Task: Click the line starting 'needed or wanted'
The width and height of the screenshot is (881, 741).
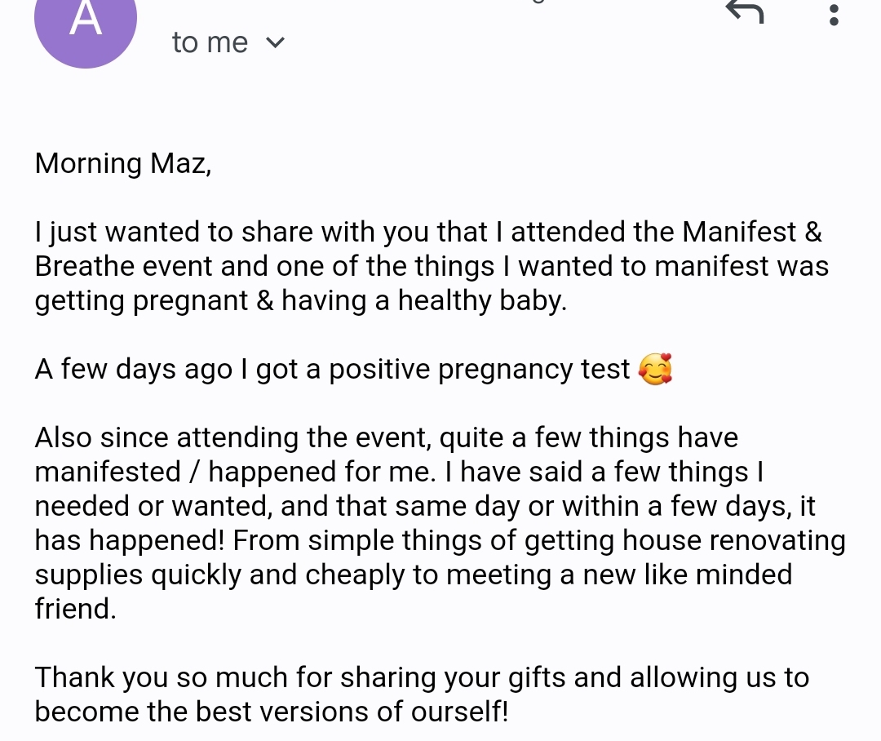Action: (x=425, y=507)
